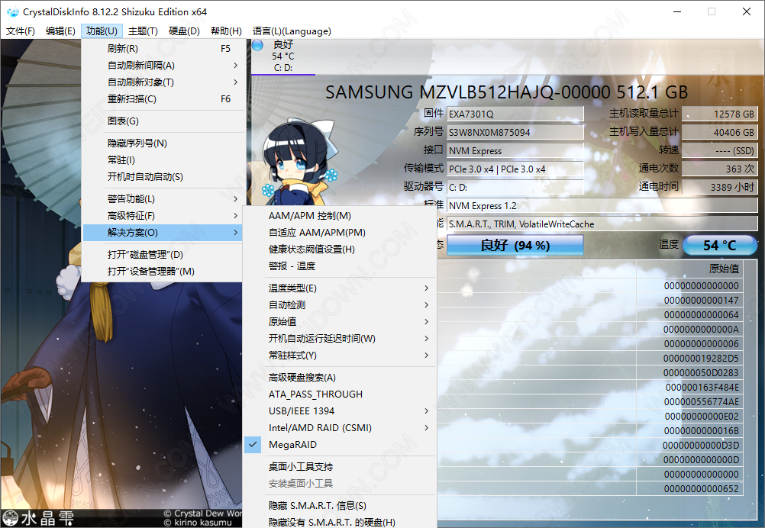Select 刷新(R) menu entry
765x528 pixels.
[x=163, y=49]
